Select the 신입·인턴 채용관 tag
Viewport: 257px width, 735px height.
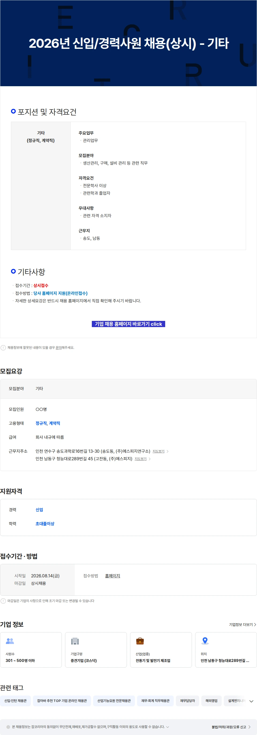coord(15,700)
